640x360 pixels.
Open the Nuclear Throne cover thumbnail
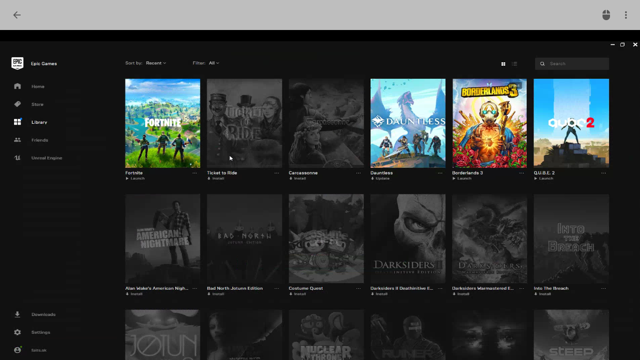pyautogui.click(x=326, y=335)
